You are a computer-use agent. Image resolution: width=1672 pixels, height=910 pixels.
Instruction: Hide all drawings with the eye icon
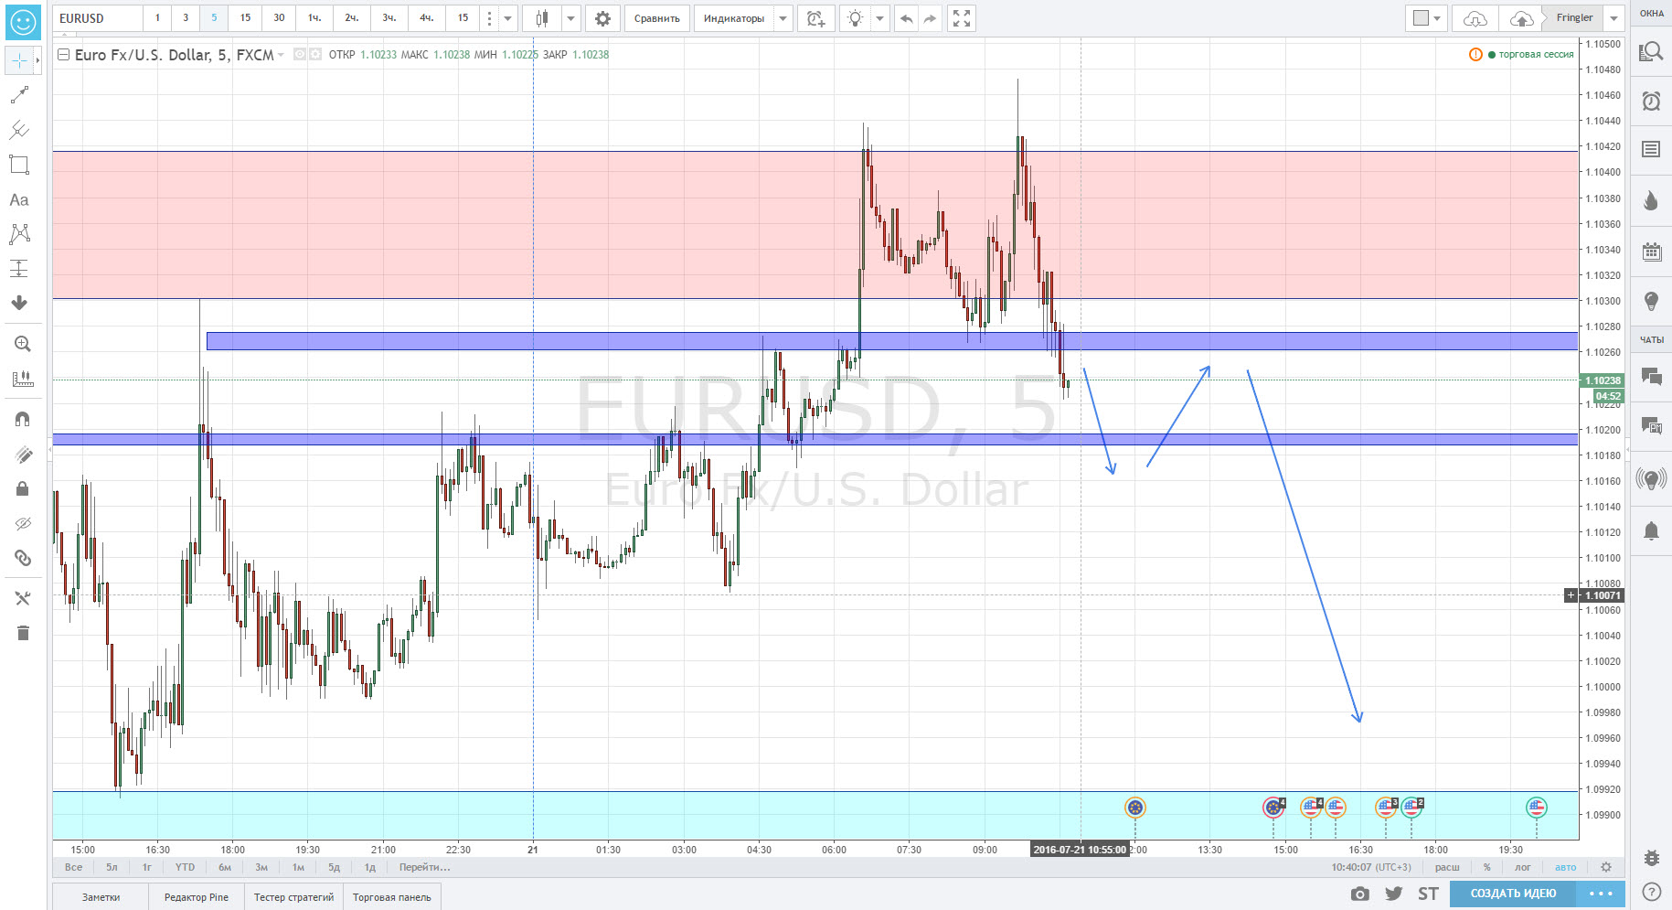coord(23,523)
